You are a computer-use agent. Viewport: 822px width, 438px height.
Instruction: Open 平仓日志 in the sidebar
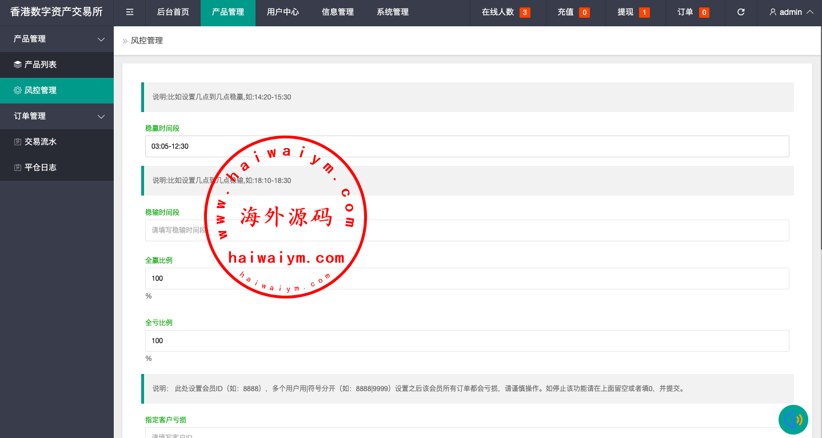[x=40, y=168]
